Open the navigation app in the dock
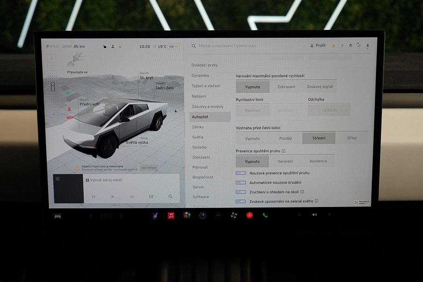The width and height of the screenshot is (423, 282). (155, 216)
